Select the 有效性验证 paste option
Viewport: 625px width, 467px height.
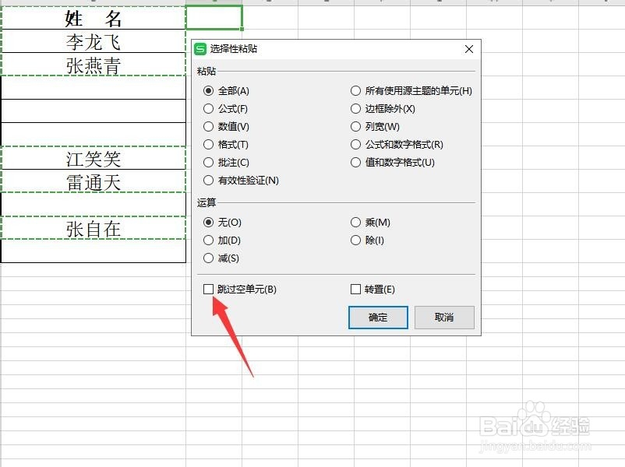208,181
